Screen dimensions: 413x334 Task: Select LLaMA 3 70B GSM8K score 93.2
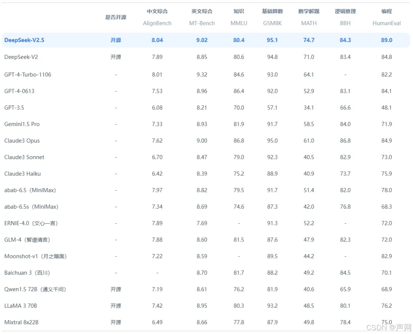click(x=272, y=306)
